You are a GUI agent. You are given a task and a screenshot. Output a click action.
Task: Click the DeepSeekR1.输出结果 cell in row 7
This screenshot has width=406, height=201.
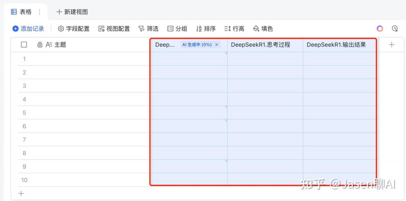pyautogui.click(x=341, y=140)
